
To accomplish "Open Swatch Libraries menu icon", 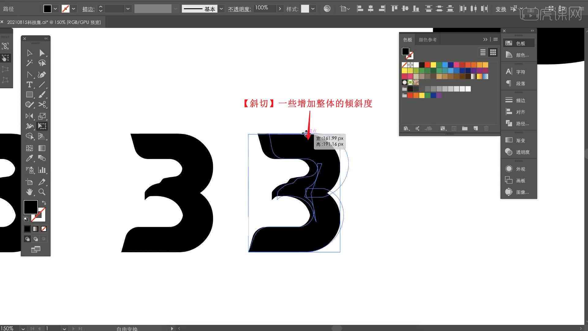I will click(x=407, y=128).
